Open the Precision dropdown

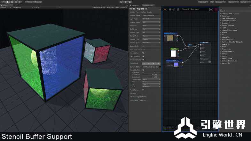tap(151, 26)
